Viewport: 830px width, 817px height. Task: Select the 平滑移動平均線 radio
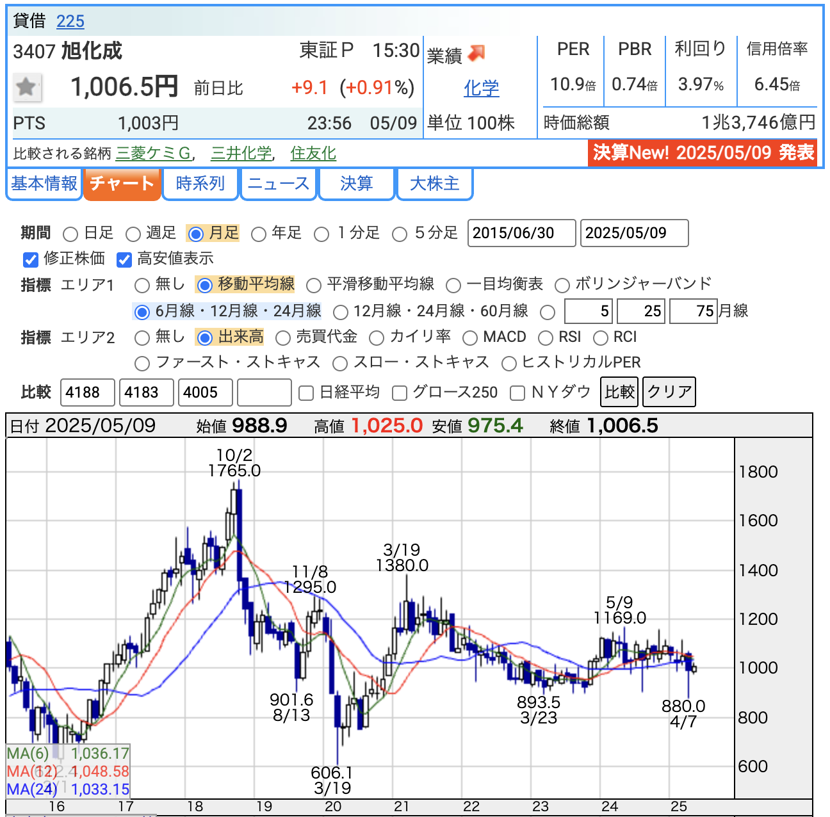(314, 286)
